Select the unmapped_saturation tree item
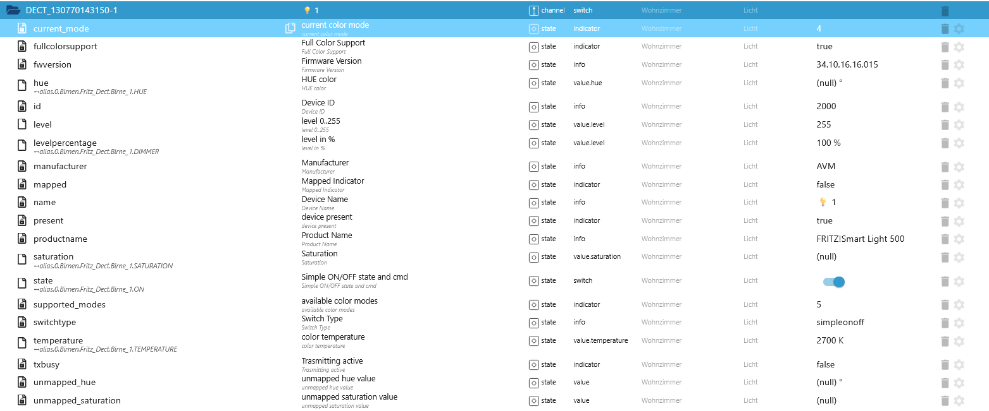This screenshot has width=989, height=411. 77,400
